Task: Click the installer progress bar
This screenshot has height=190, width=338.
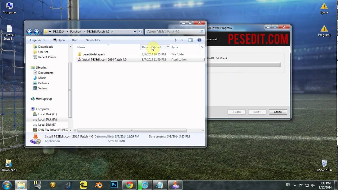Action: pyautogui.click(x=244, y=64)
